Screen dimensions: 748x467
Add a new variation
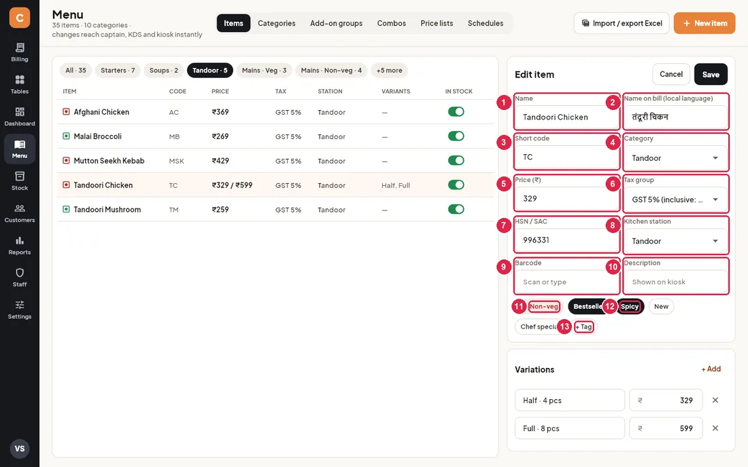tap(711, 369)
